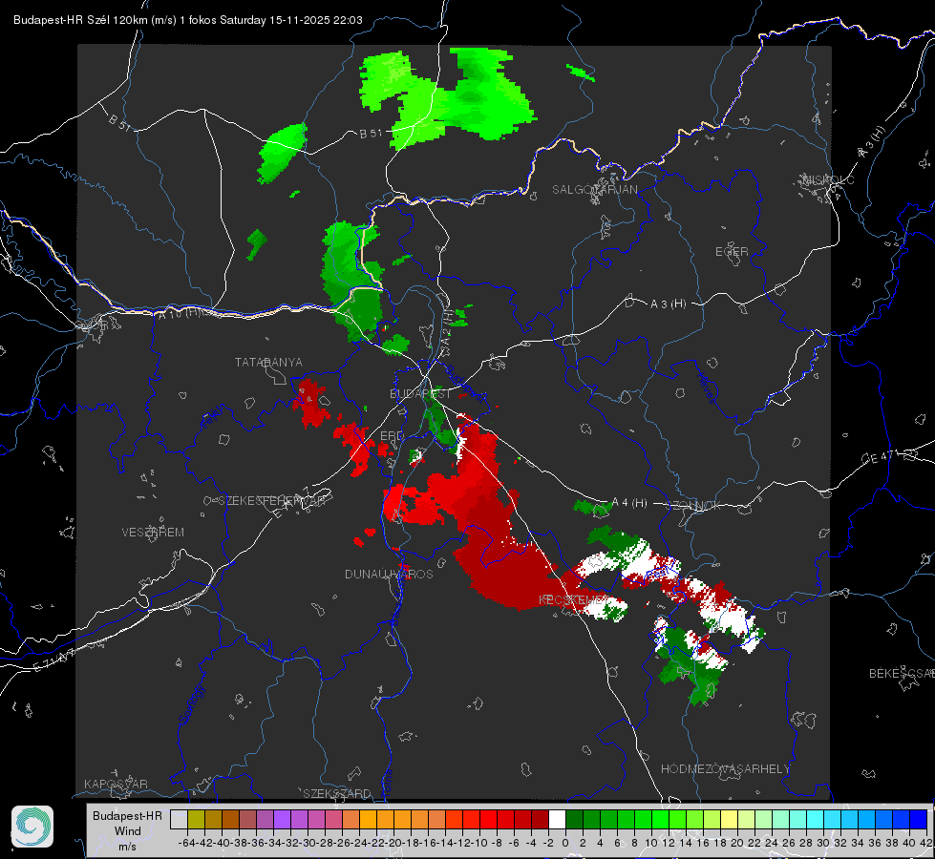This screenshot has height=859, width=935.
Task: Select the EGER city label
Action: (x=732, y=252)
